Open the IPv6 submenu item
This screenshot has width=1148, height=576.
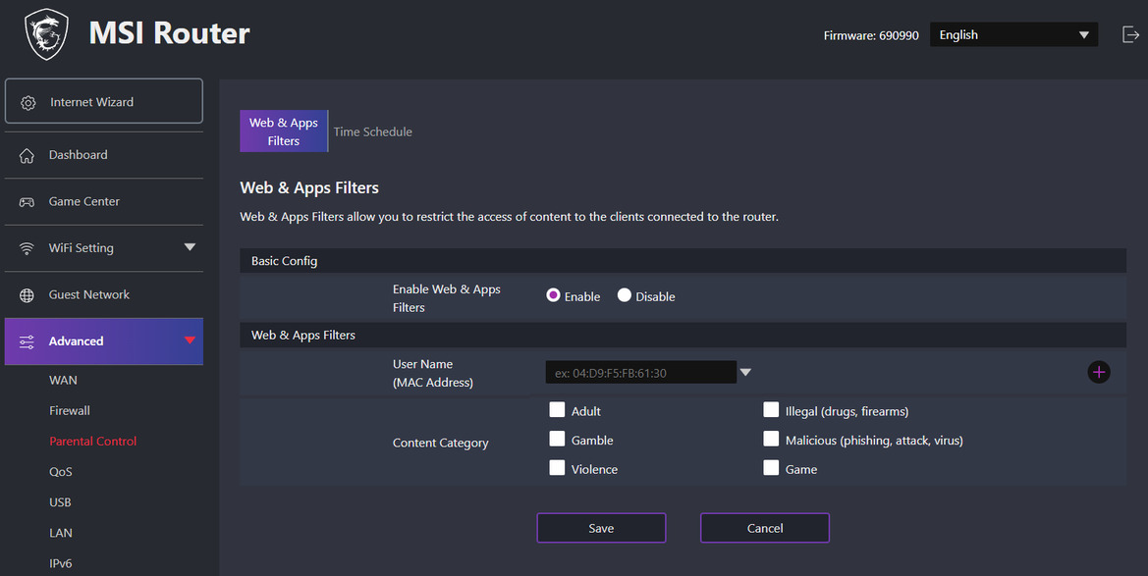(61, 564)
